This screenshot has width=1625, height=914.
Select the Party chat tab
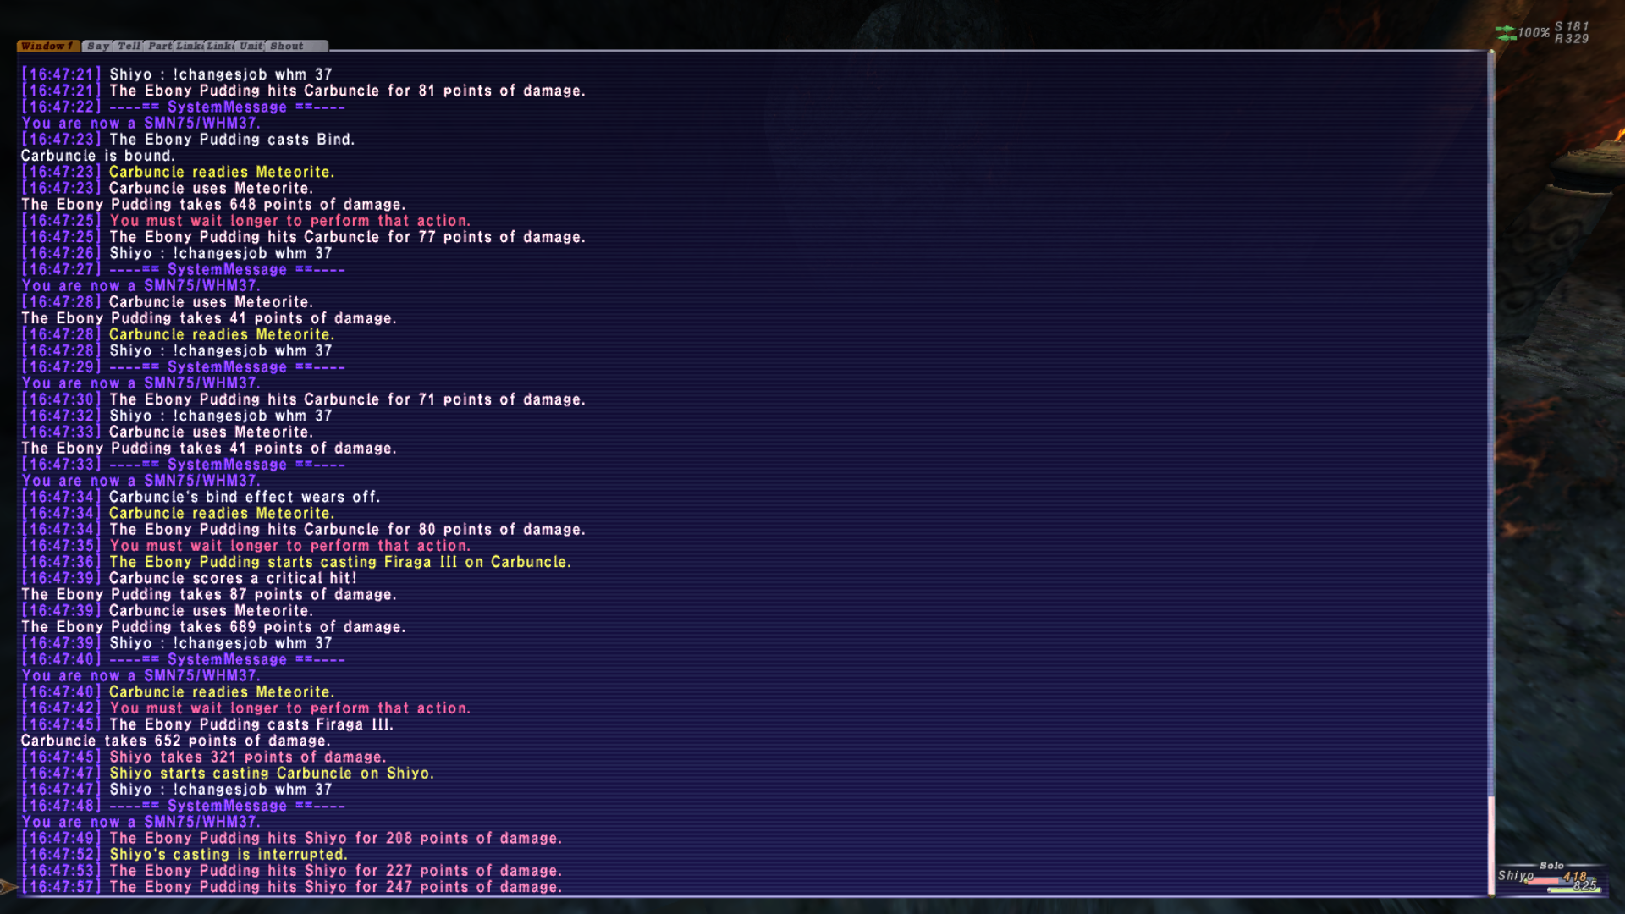tap(158, 47)
